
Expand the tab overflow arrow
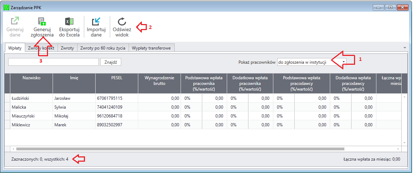coord(405,48)
